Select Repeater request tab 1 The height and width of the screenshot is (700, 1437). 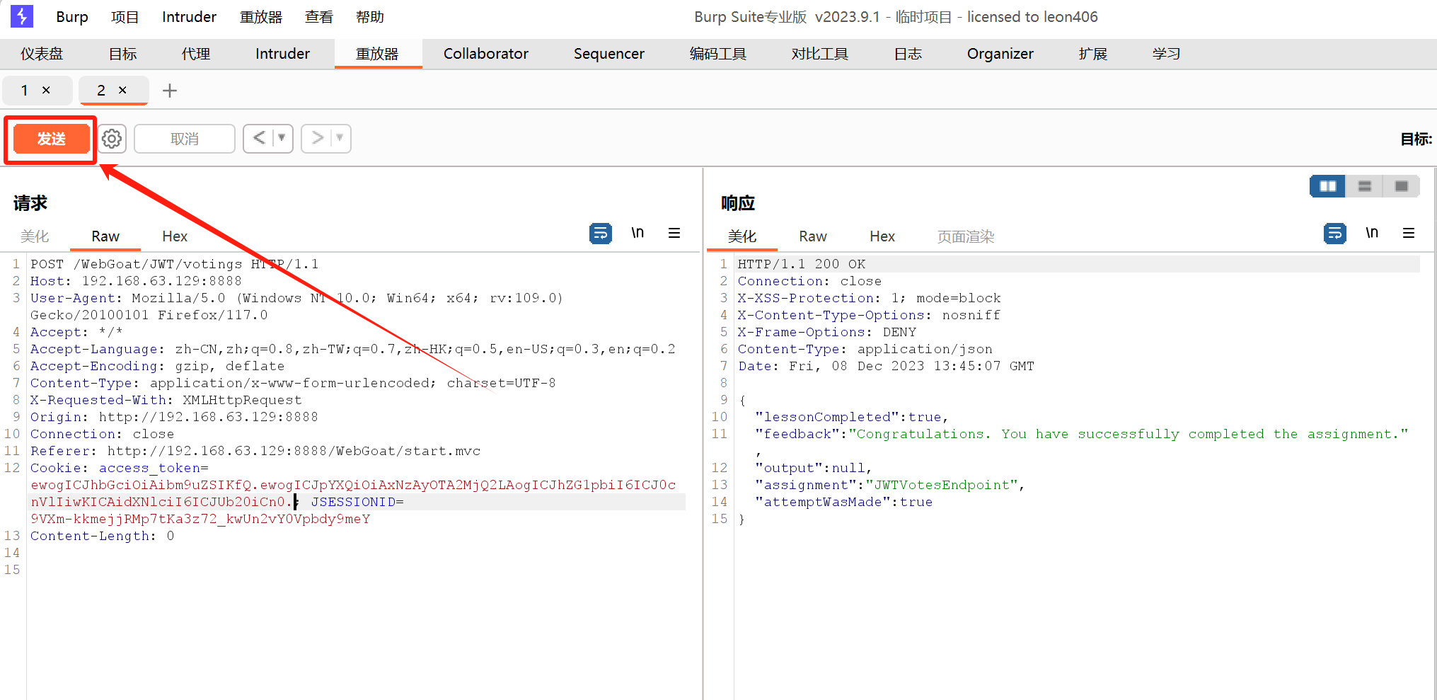[x=25, y=90]
